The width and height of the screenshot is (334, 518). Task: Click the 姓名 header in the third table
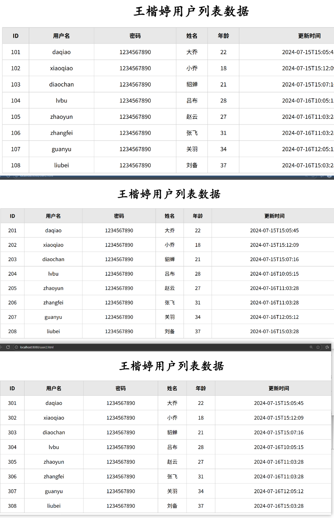coord(172,388)
